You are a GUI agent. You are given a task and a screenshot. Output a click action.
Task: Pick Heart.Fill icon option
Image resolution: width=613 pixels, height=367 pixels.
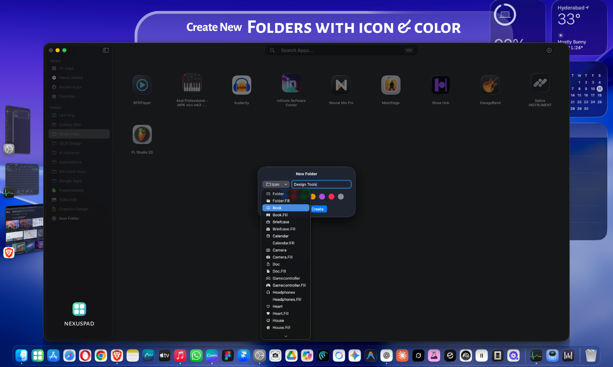point(286,313)
